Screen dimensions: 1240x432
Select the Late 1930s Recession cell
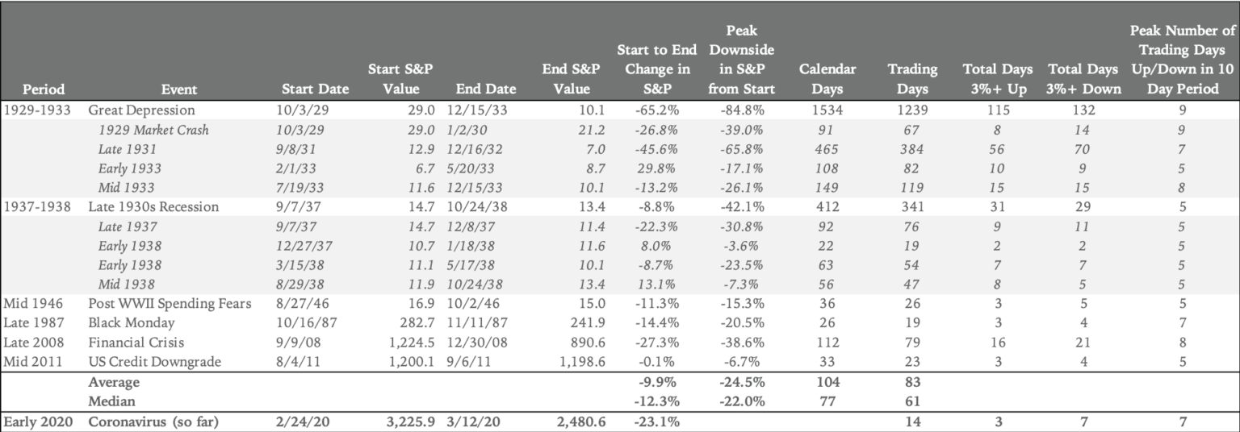point(153,207)
